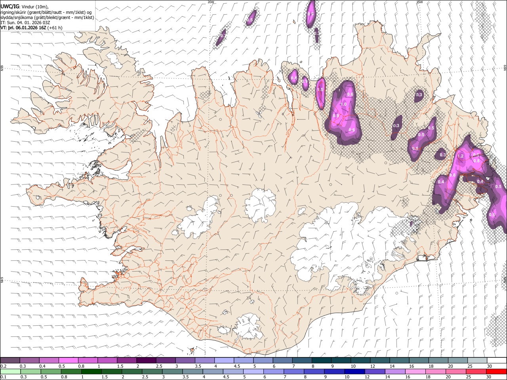507x380 pixels.
Task: Click the 1.0 snowfall value on the map
Action: pos(343,104)
